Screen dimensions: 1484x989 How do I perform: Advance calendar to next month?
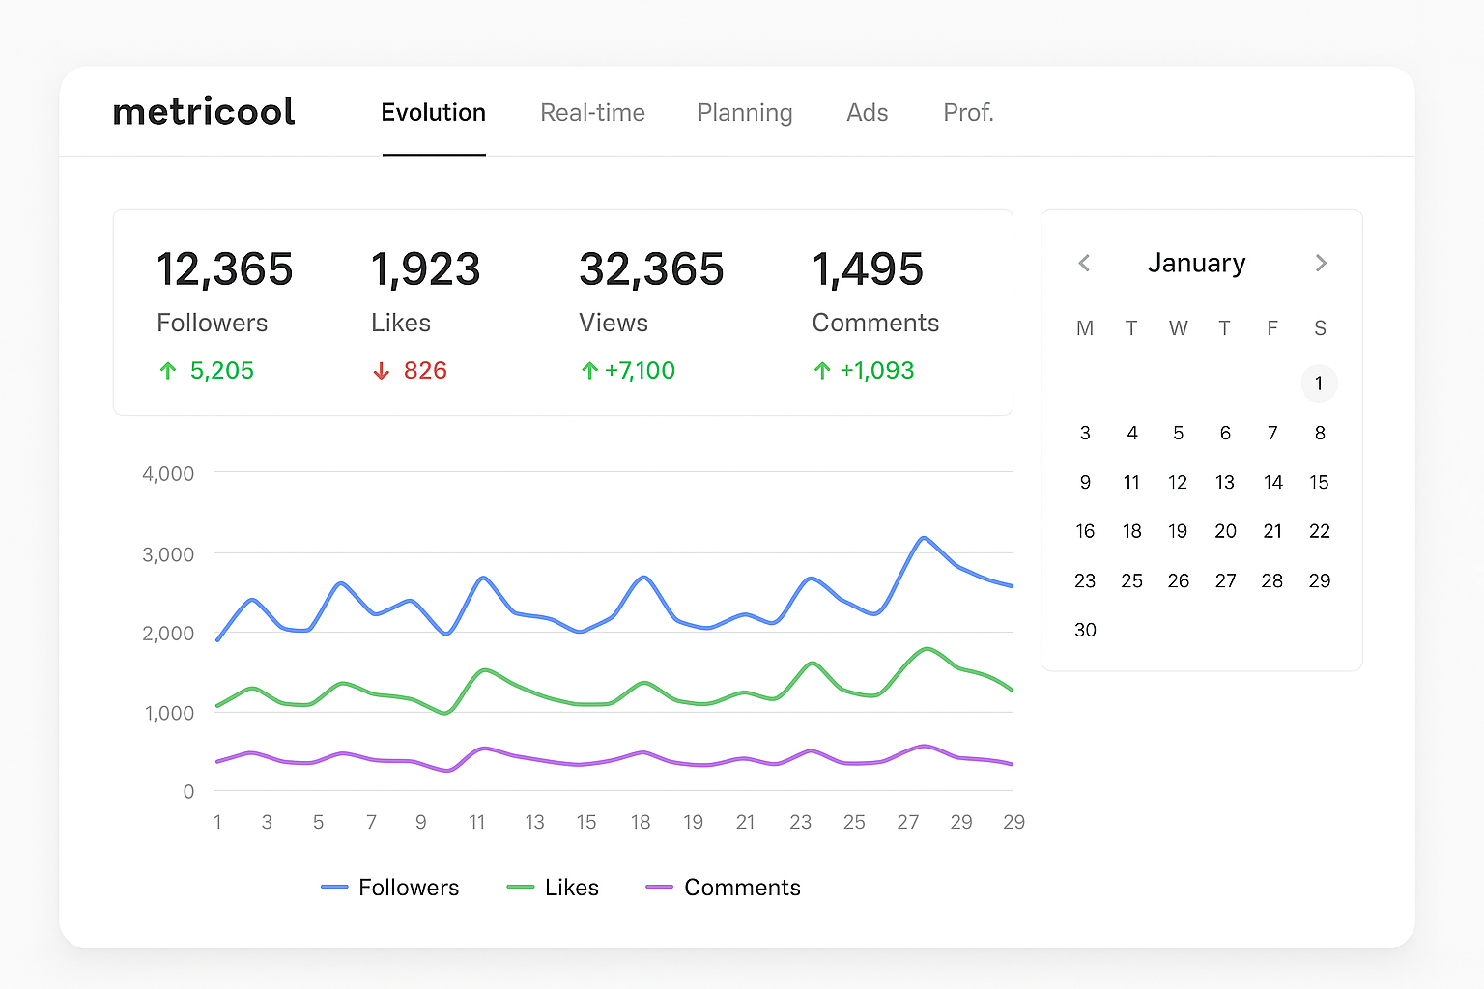coord(1321,263)
